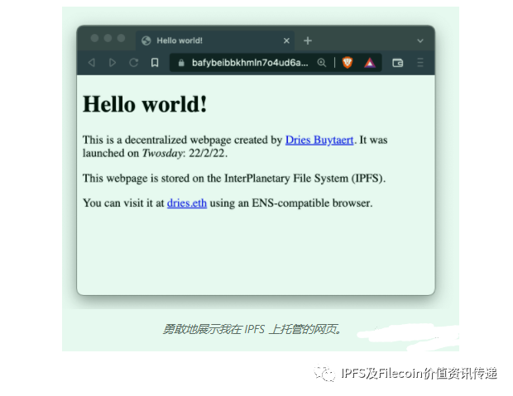Viewport: 513px width, 396px height.
Task: Click the macOS red close window dot
Action: click(x=94, y=38)
